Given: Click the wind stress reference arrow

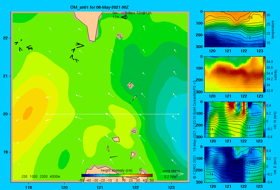Looking at the screenshot, I should 172,174.
